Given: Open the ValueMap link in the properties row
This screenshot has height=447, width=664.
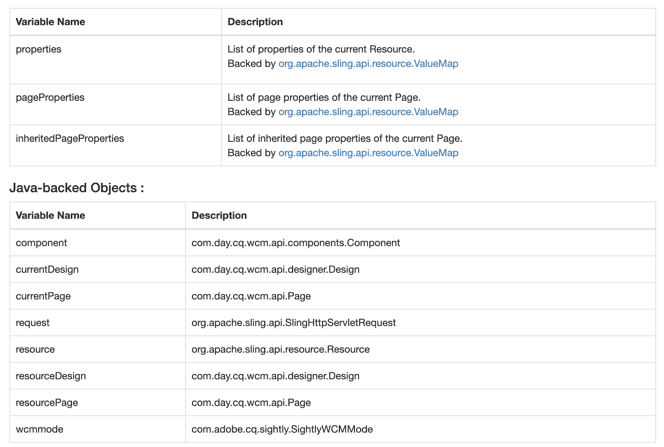Looking at the screenshot, I should click(368, 63).
